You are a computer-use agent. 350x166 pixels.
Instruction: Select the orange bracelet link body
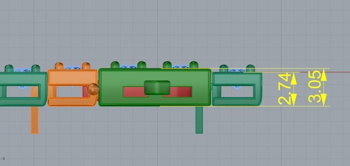click(73, 88)
